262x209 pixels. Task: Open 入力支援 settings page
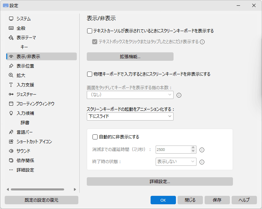42,85
